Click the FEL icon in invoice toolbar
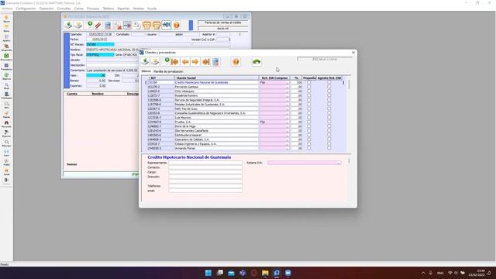 click(167, 26)
